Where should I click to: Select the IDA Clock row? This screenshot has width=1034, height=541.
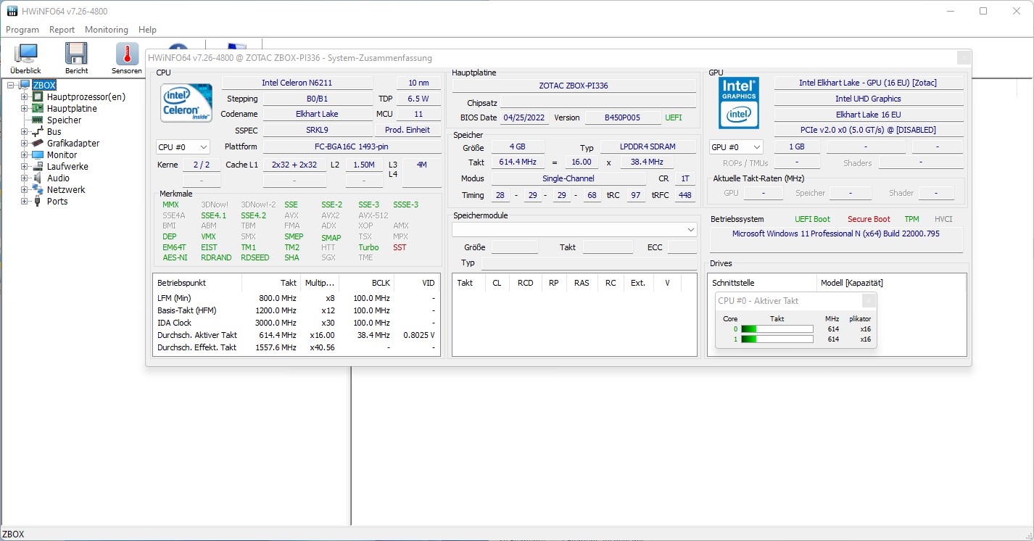point(296,323)
